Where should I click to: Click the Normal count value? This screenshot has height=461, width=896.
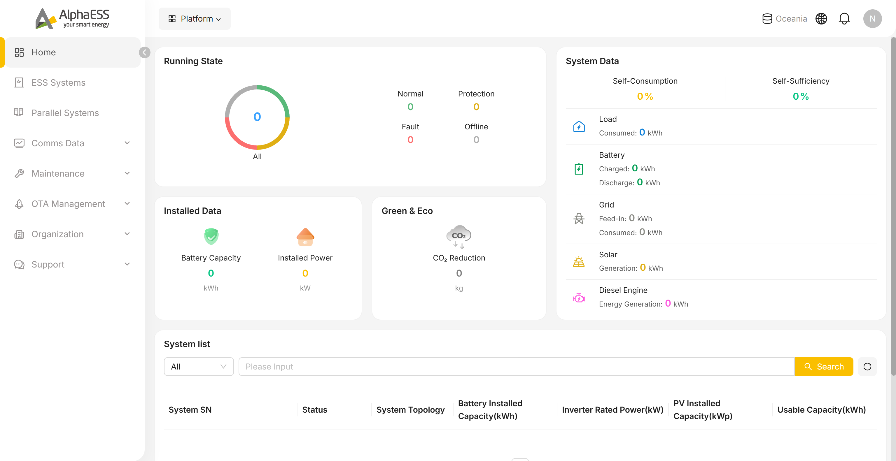point(410,107)
